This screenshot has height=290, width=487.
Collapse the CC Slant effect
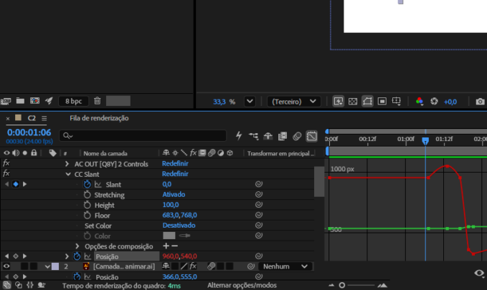(x=68, y=174)
